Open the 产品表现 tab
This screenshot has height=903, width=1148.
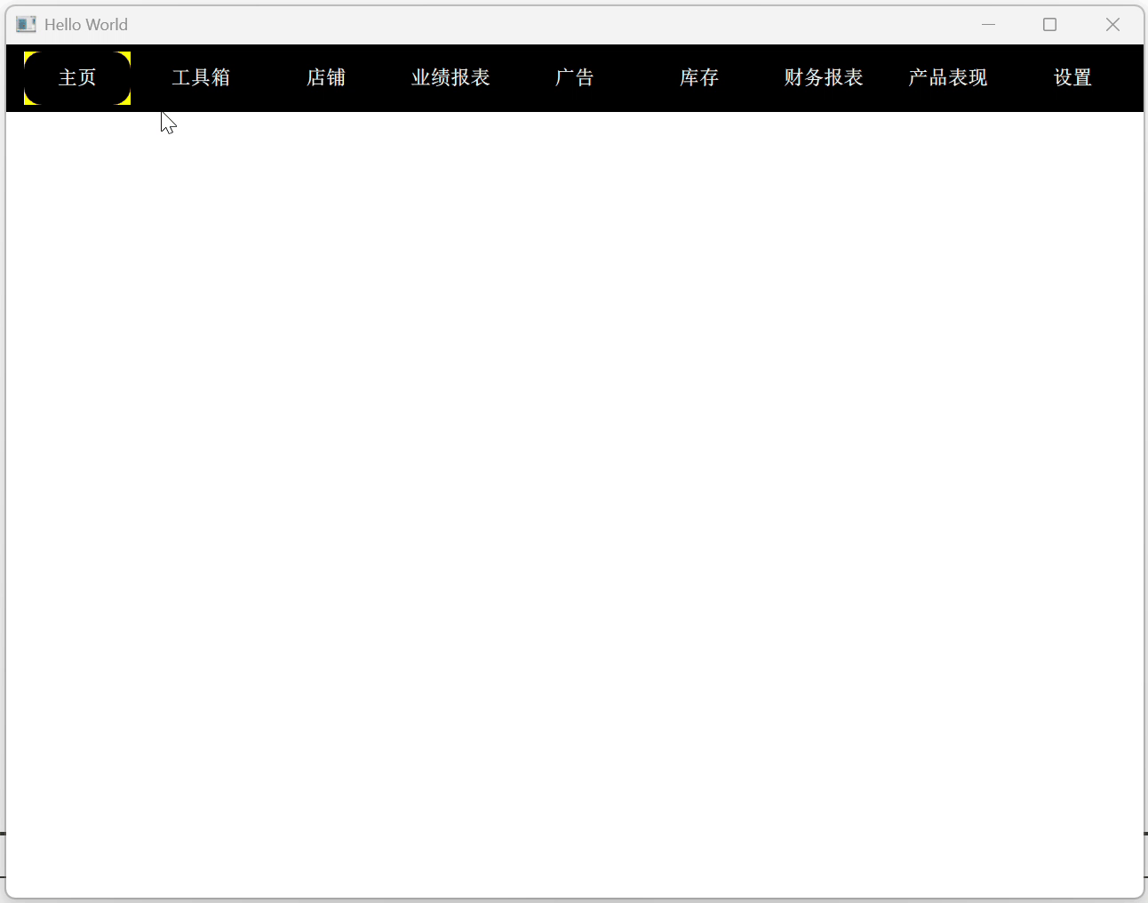(x=948, y=78)
